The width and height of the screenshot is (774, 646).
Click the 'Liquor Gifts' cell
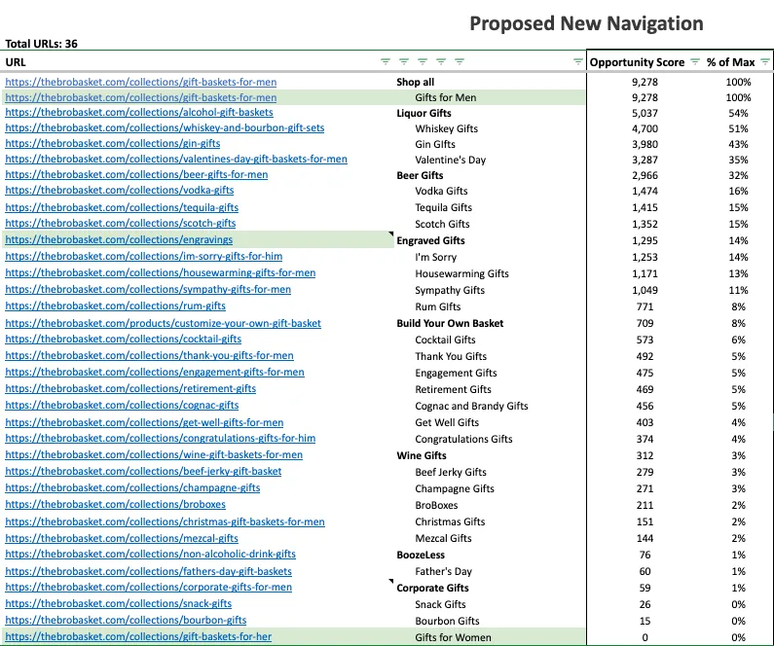click(424, 113)
